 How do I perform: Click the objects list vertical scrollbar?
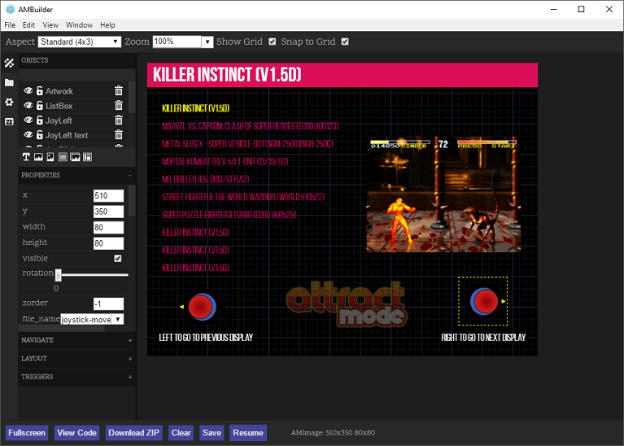pyautogui.click(x=132, y=98)
